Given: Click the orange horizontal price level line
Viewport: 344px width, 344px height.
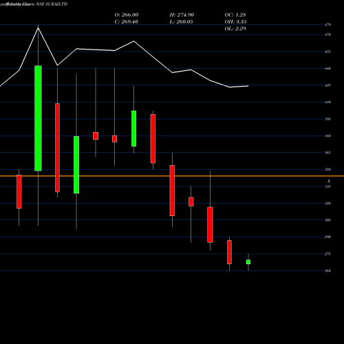Looking at the screenshot, I should (x=172, y=176).
